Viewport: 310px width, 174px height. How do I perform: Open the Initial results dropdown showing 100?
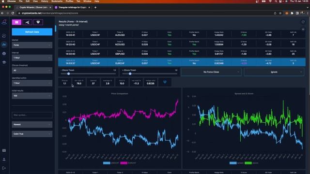coord(32,96)
